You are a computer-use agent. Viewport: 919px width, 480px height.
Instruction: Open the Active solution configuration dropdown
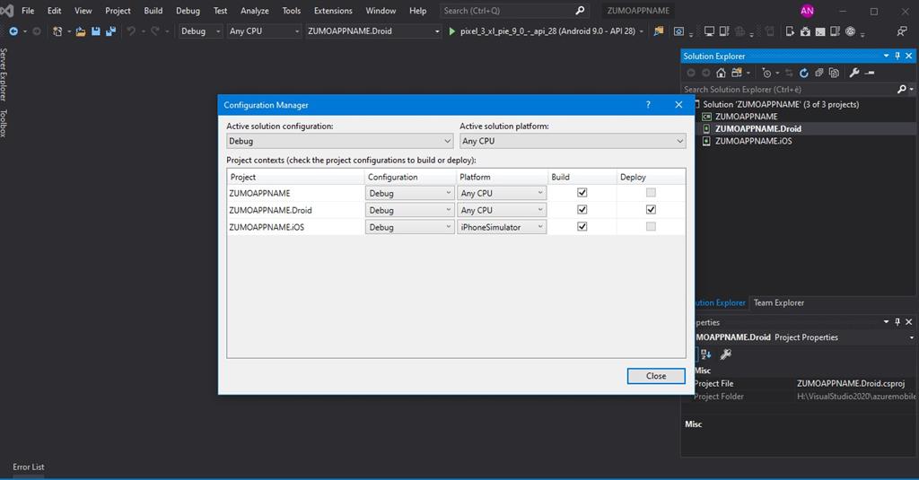point(339,141)
